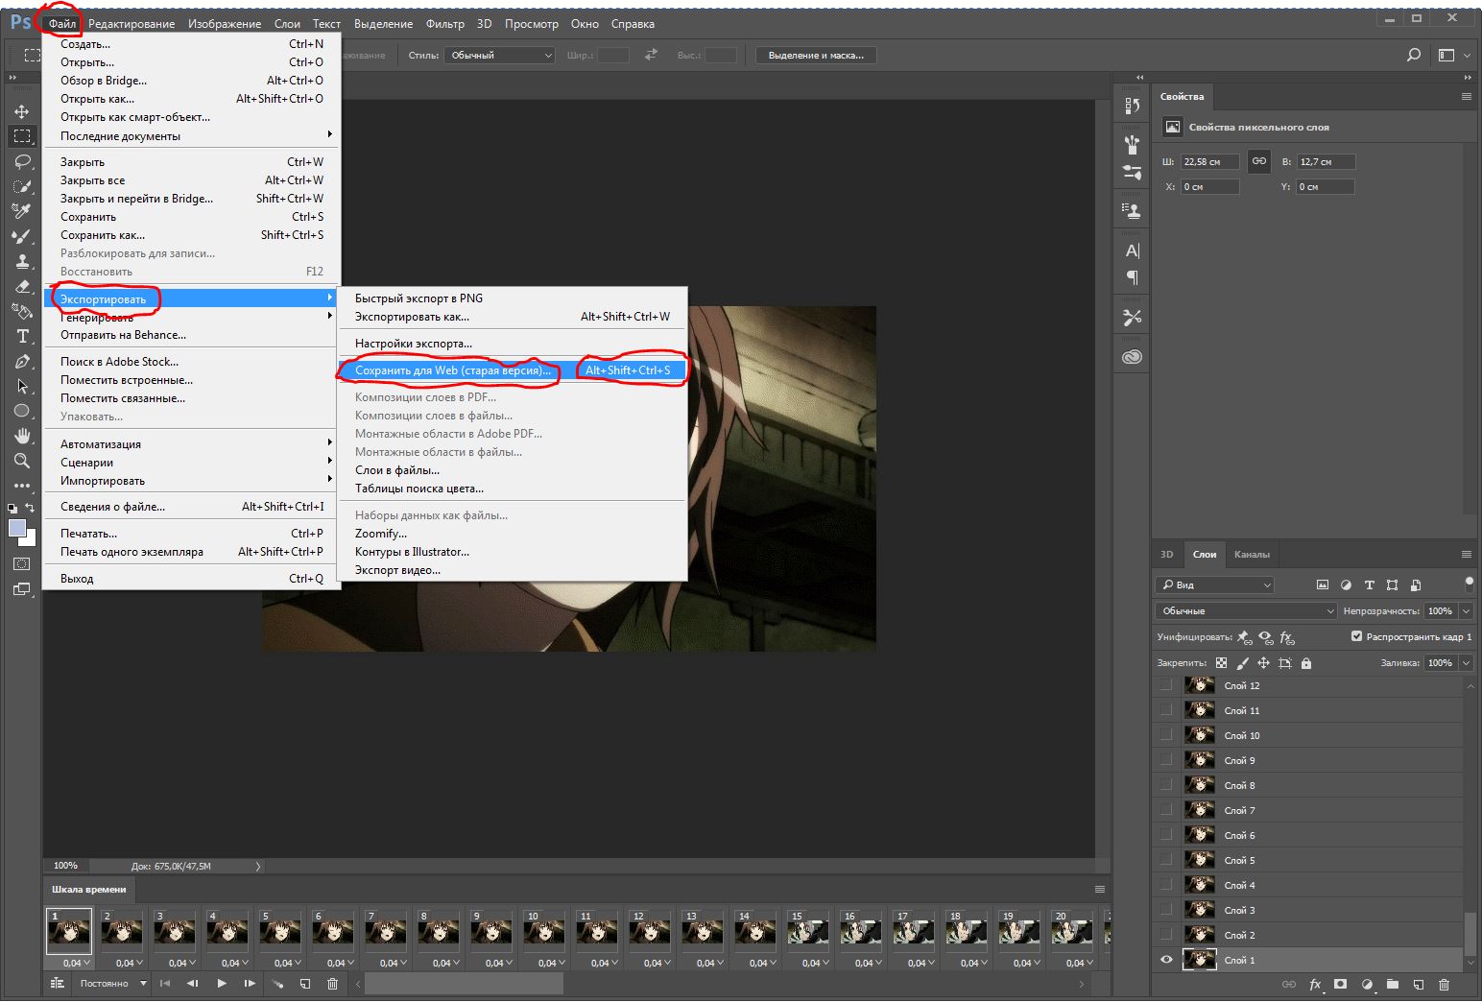Screen dimensions: 1482x1002
Task: Toggle Quick Mask mode icon
Action: 22,564
